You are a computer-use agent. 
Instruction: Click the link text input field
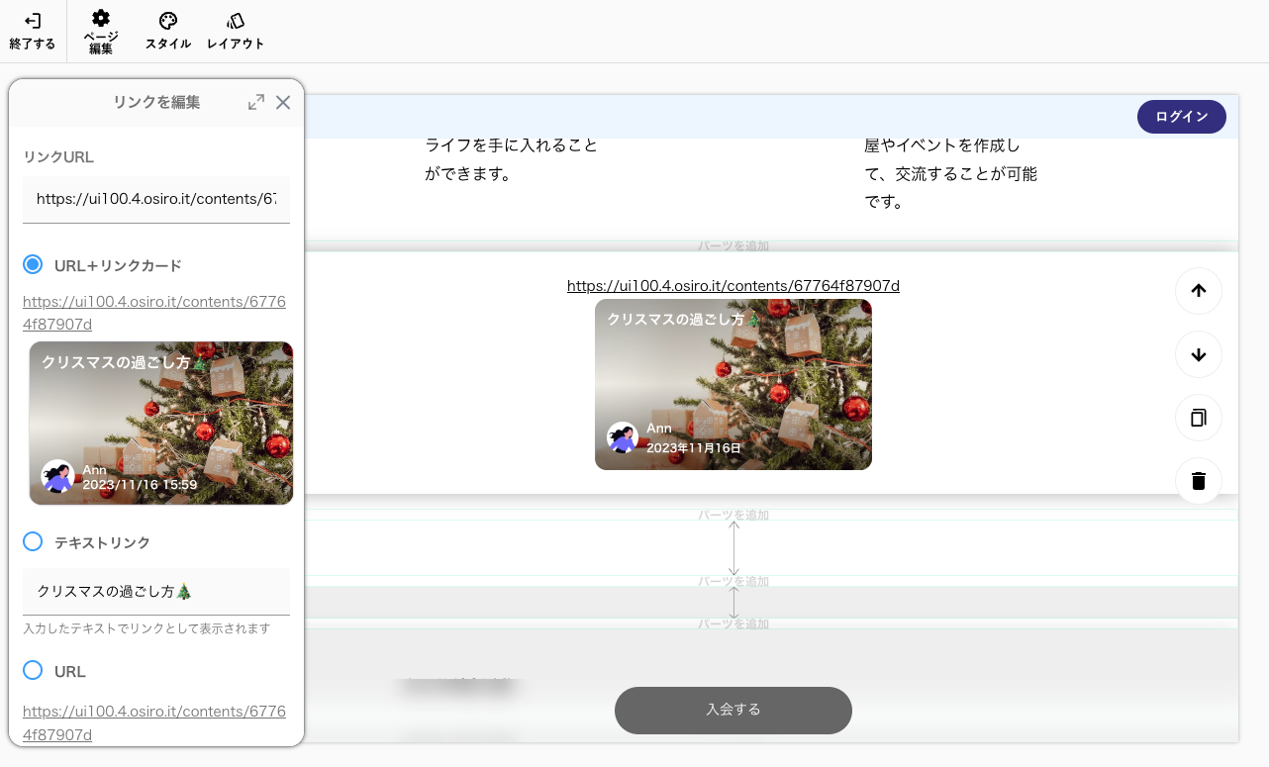[x=156, y=591]
